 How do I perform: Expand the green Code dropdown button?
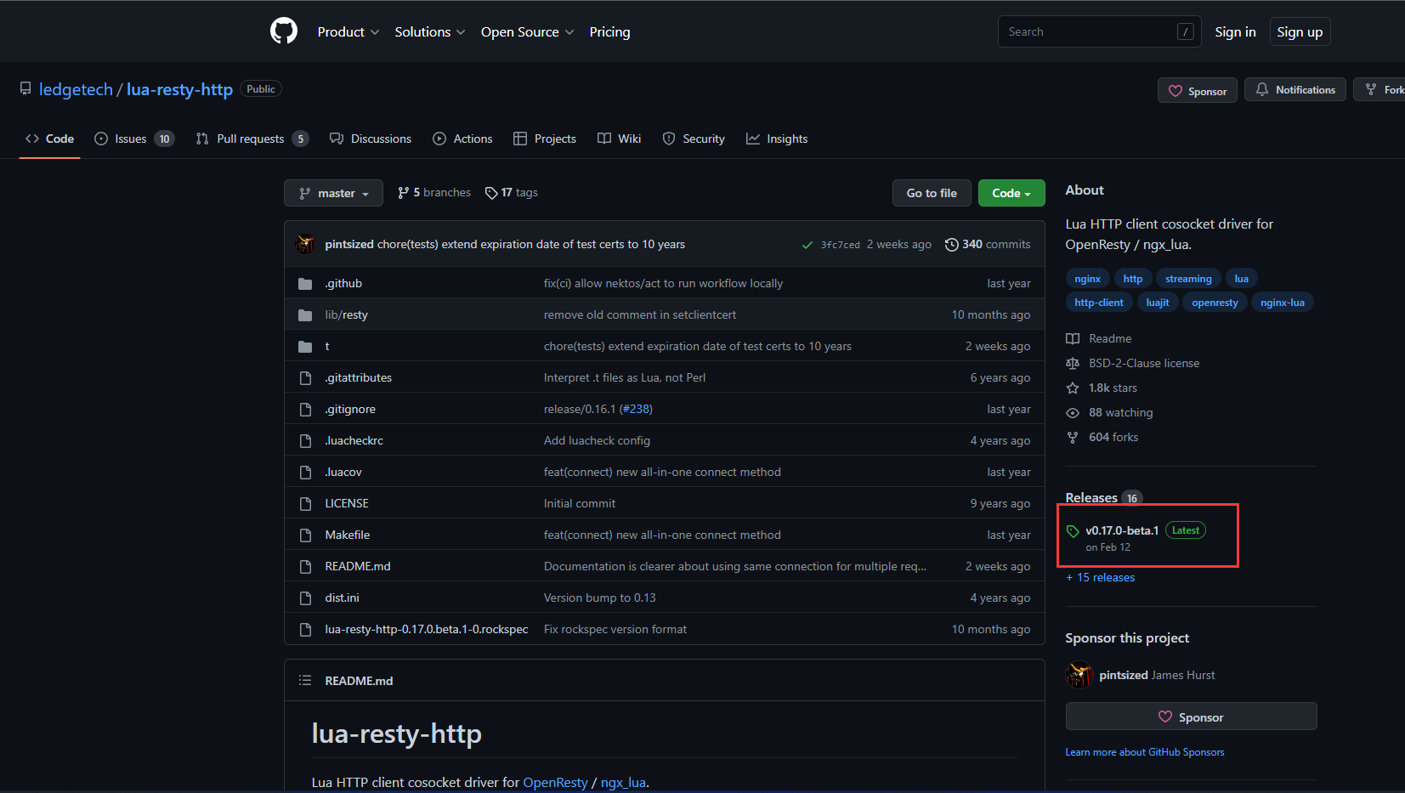pos(1011,194)
